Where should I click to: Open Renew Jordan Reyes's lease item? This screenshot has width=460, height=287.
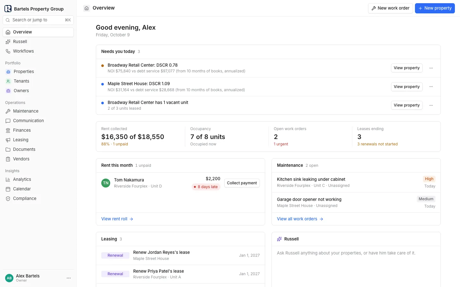(x=180, y=255)
